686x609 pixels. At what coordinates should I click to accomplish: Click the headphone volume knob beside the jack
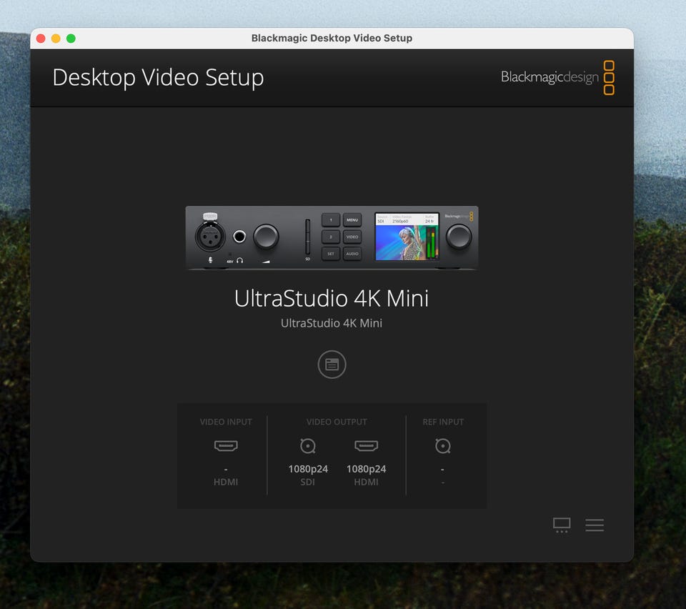pos(266,237)
